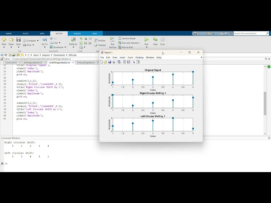Click Insert Colorbar icon in Figure 1 toolbar
This screenshot has height=203, width=271.
pyautogui.click(x=124, y=62)
